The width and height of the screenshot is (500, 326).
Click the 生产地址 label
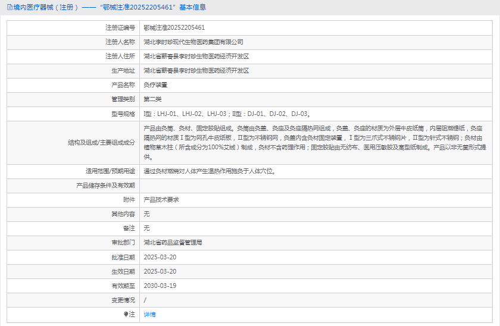(123, 71)
